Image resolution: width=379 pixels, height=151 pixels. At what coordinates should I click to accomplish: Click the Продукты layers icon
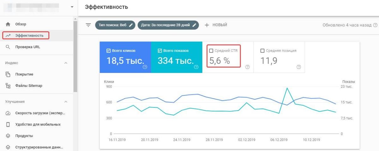coord(8,136)
